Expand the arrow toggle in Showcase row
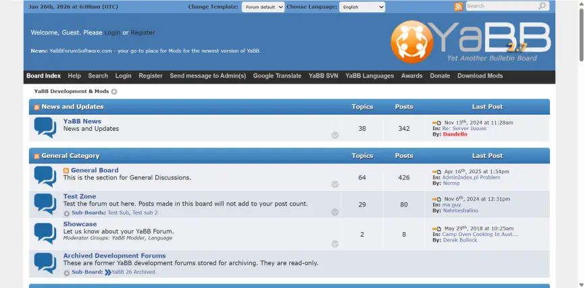Viewport: 585px width, 288px height. pos(335,243)
